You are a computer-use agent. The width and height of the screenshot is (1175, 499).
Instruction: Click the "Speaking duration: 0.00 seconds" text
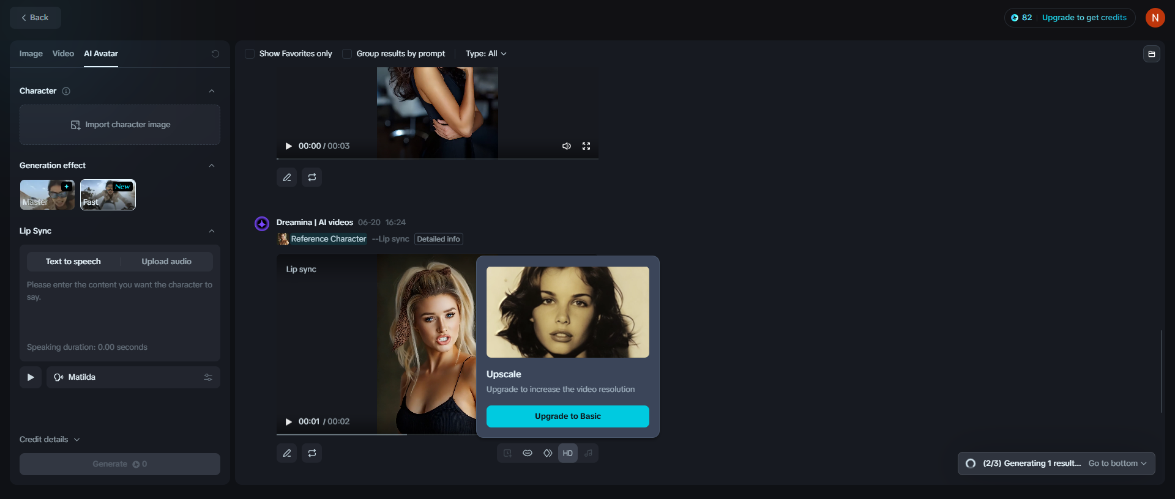pos(87,347)
